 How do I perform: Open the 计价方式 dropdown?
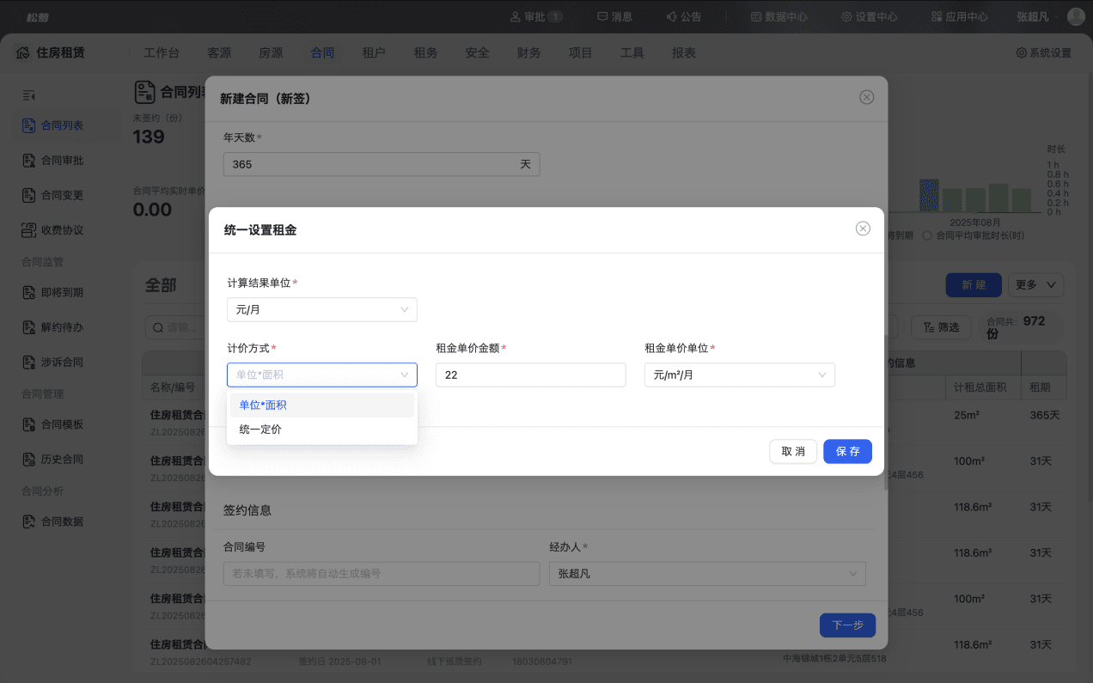(x=322, y=375)
